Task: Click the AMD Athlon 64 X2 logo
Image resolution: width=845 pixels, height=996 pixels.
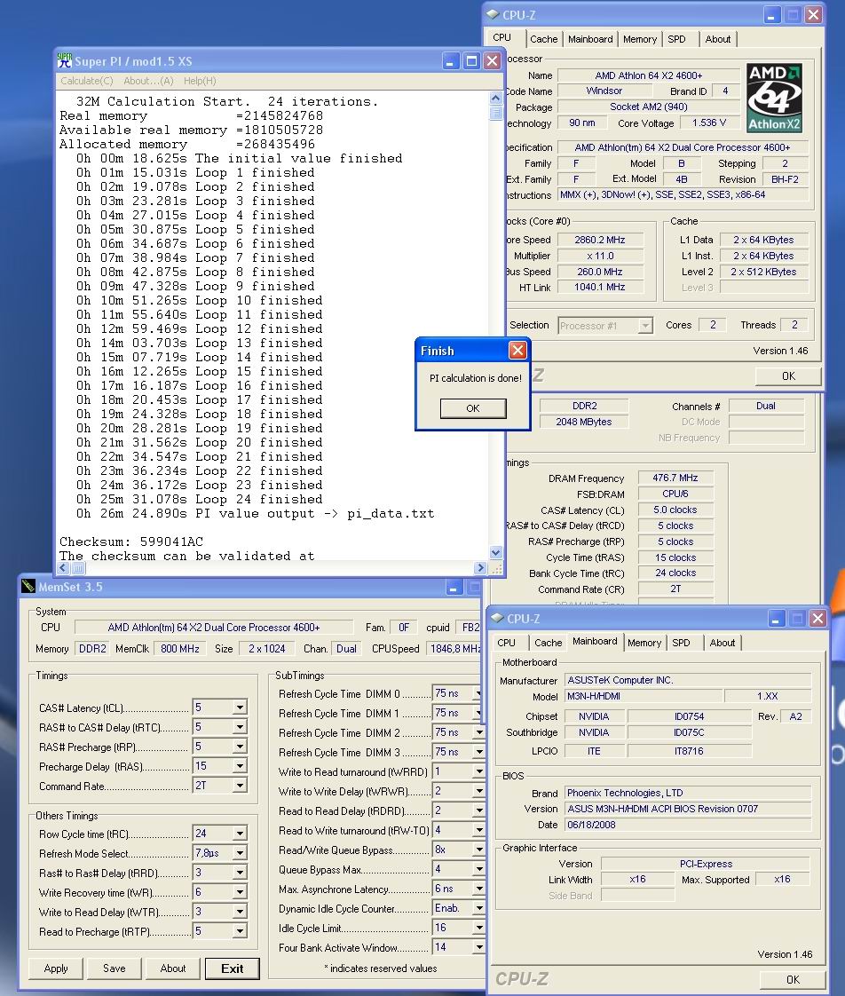Action: 774,98
